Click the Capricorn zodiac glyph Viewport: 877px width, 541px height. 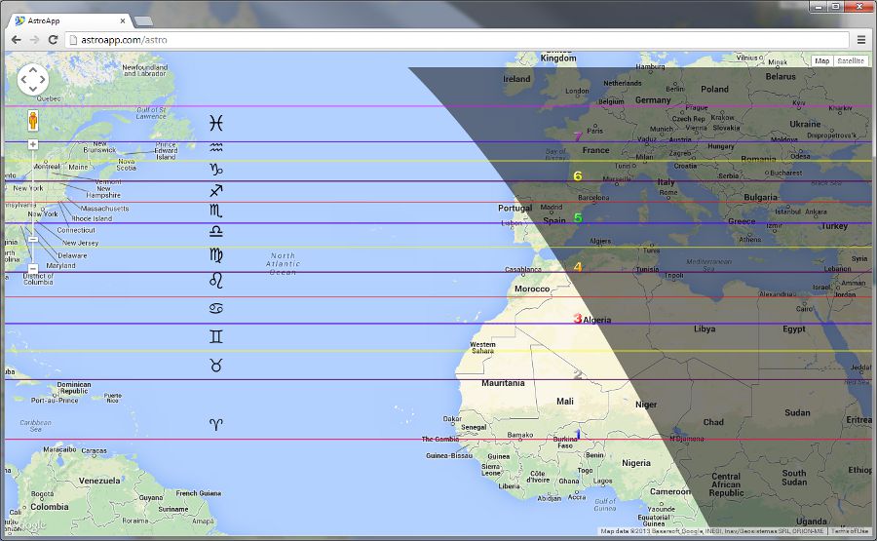(x=216, y=169)
